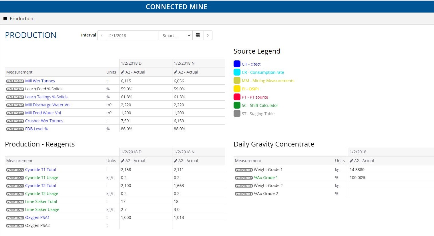434x236 pixels.
Task: Open the %Au Grade 1 link
Action: (x=266, y=178)
